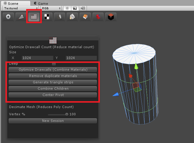Select the brick wall optimize tool icon
The width and height of the screenshot is (194, 143).
[x=34, y=17]
